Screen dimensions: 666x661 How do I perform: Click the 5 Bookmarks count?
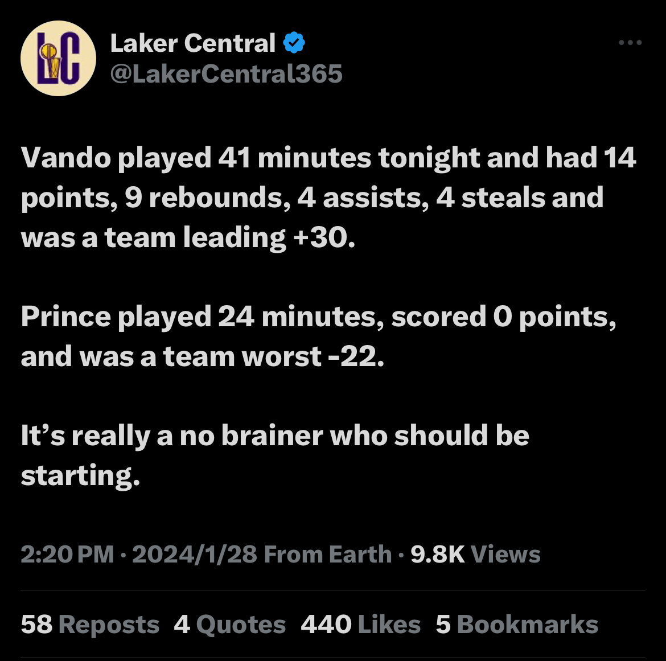[x=517, y=625]
